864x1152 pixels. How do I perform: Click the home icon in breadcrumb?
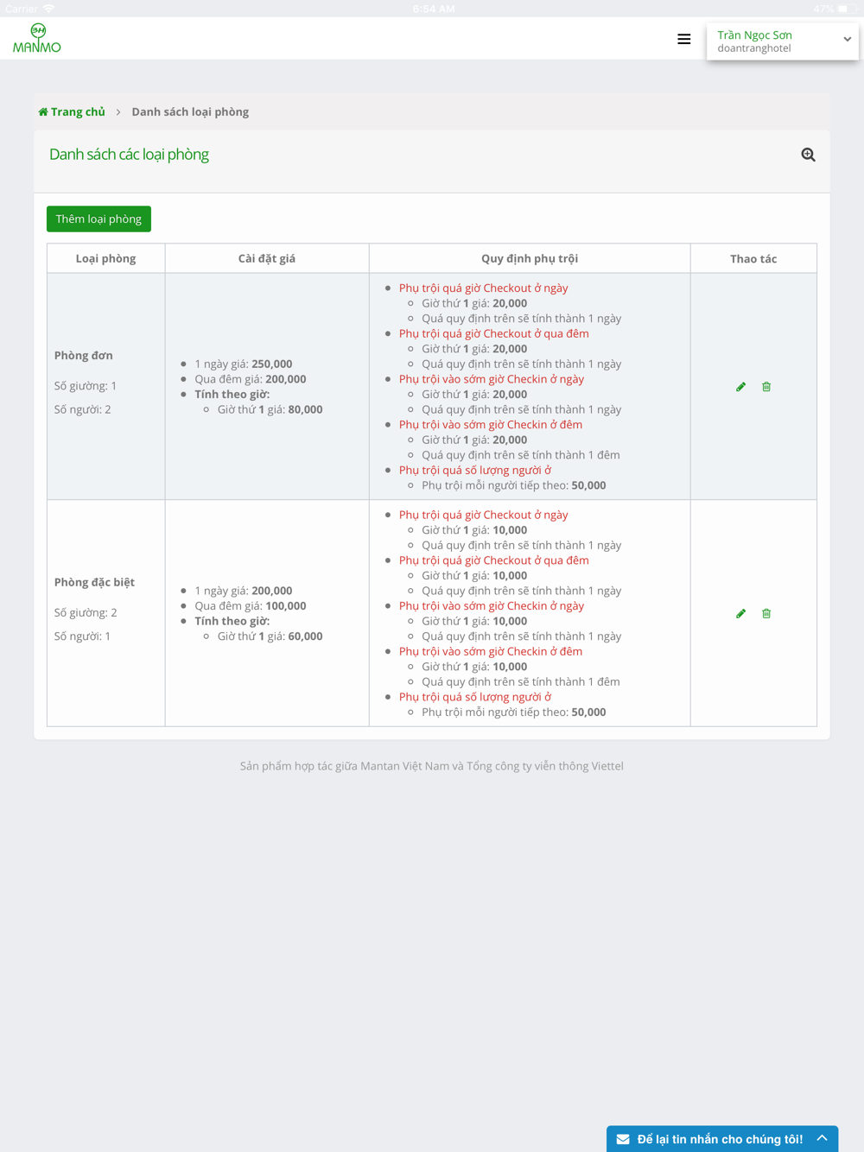[x=43, y=111]
